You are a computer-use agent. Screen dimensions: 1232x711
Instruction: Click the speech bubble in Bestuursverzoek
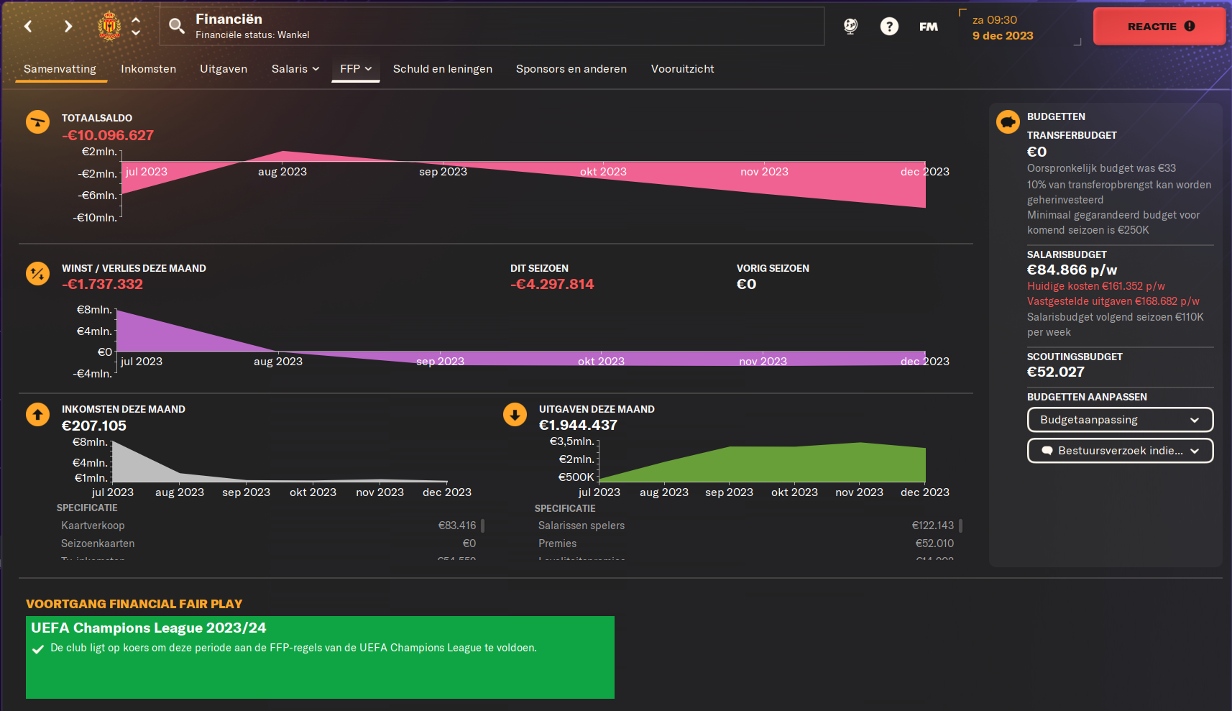tap(1047, 451)
